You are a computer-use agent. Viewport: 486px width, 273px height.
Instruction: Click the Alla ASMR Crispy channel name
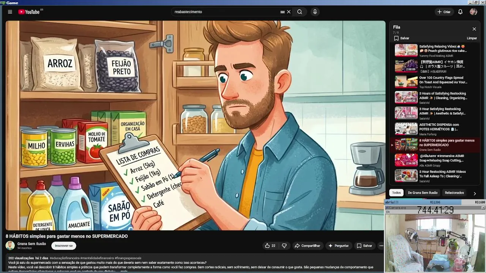[x=431, y=166]
